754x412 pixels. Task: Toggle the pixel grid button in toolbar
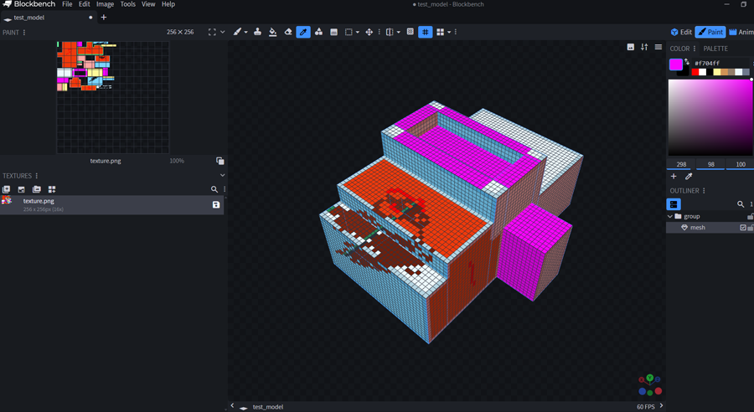(425, 32)
